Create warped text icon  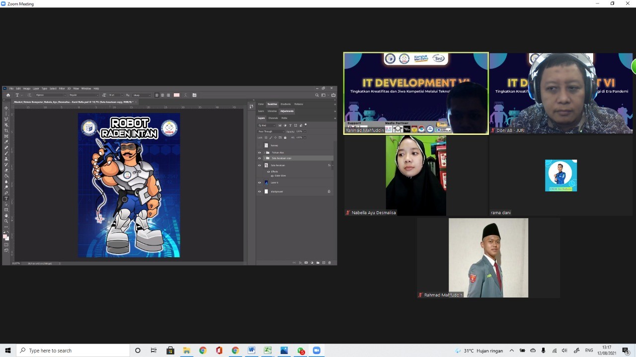tap(185, 95)
